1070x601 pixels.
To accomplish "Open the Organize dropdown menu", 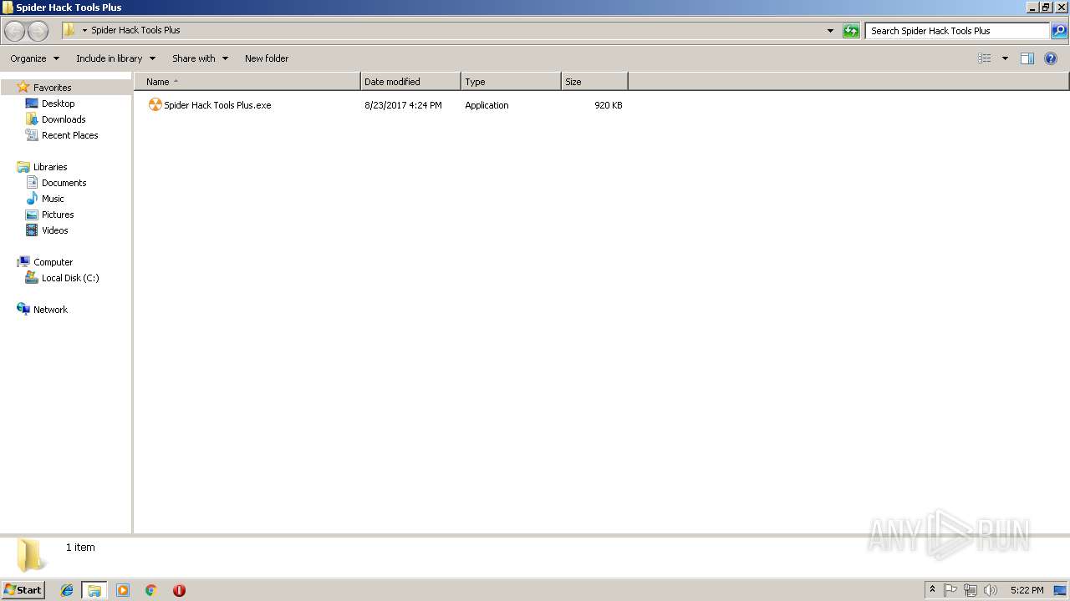I will (34, 58).
